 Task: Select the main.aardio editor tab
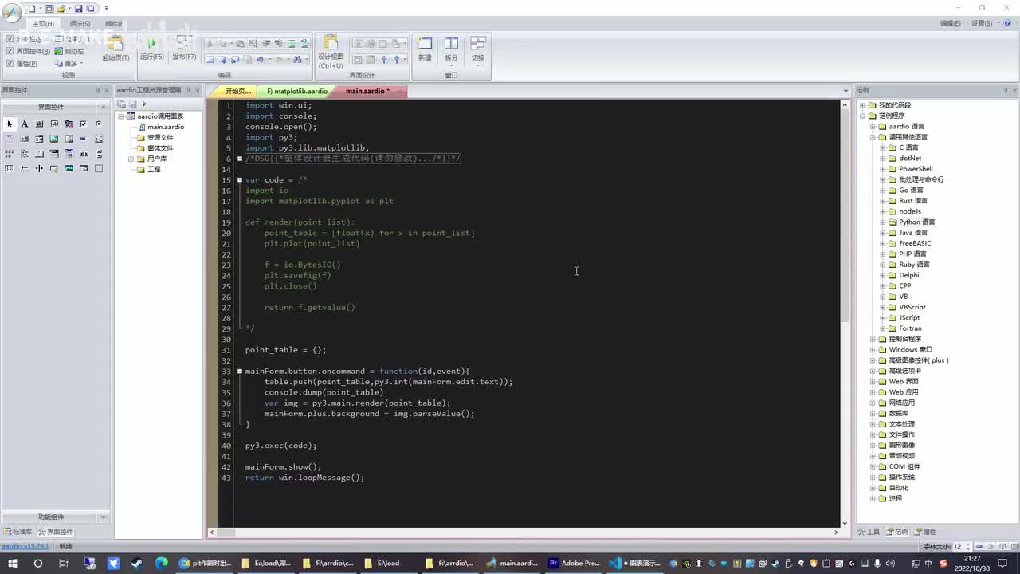coord(369,91)
